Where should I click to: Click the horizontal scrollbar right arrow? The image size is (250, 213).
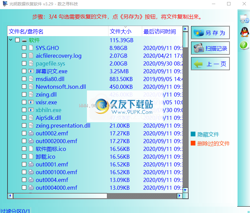(x=180, y=195)
